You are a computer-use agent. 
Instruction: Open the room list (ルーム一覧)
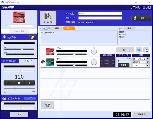pos(48,18)
